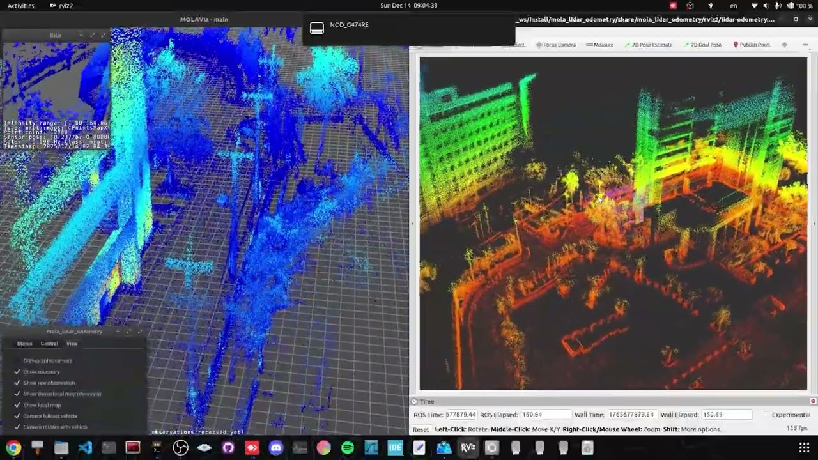Collapse the mola_lidar_odometry subwindow
Image resolution: width=818 pixels, height=460 pixels.
[x=117, y=332]
